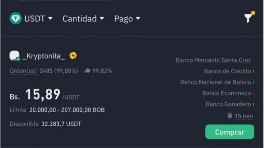
Task: Select Banco de Credito payment method
Action: coord(227,71)
